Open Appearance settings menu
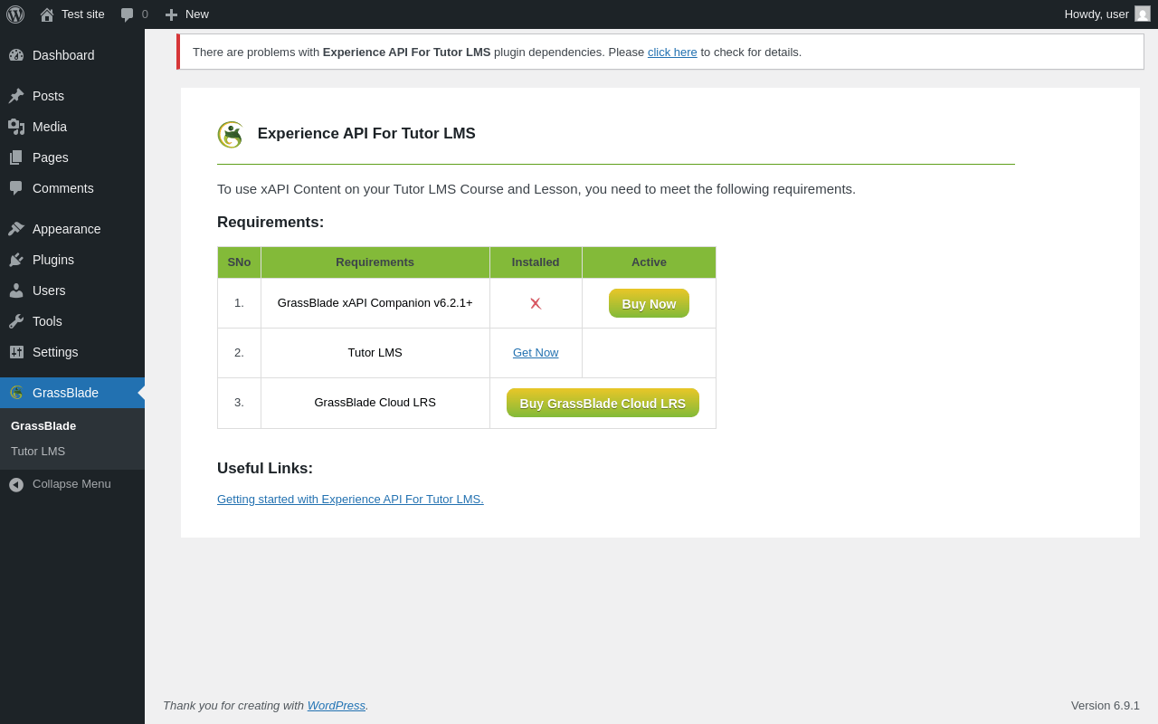 (72, 229)
